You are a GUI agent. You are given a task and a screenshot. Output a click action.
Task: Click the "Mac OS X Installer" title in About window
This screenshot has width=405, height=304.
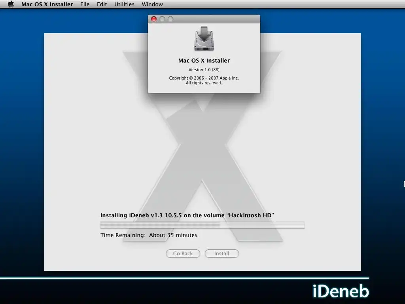coord(204,61)
